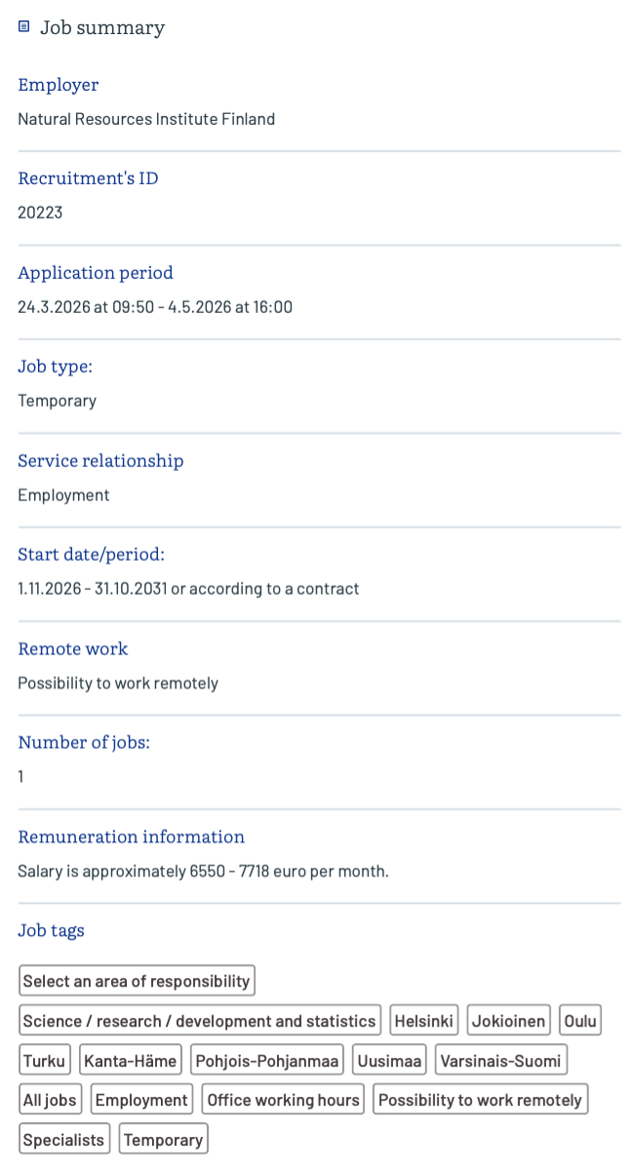This screenshot has width=634, height=1172.
Task: Choose the Varsinais-Suomi region tag
Action: point(500,1061)
